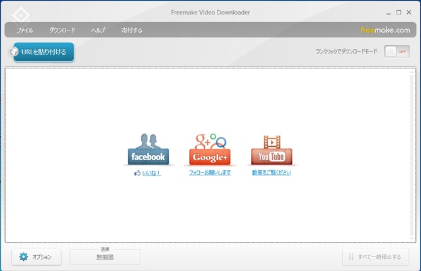The image size is (421, 271).
Task: Close the Freemake Video Downloader window
Action: [409, 13]
